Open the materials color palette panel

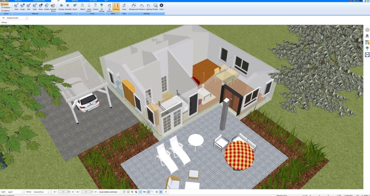367,42
